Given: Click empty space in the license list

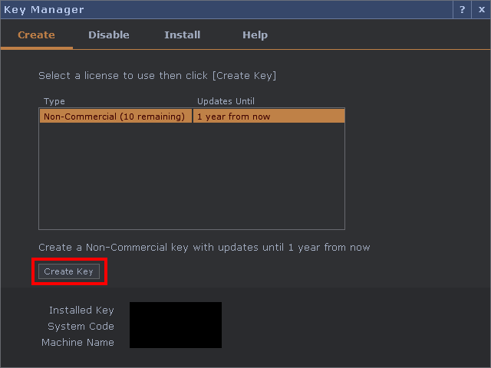Looking at the screenshot, I should [x=192, y=176].
